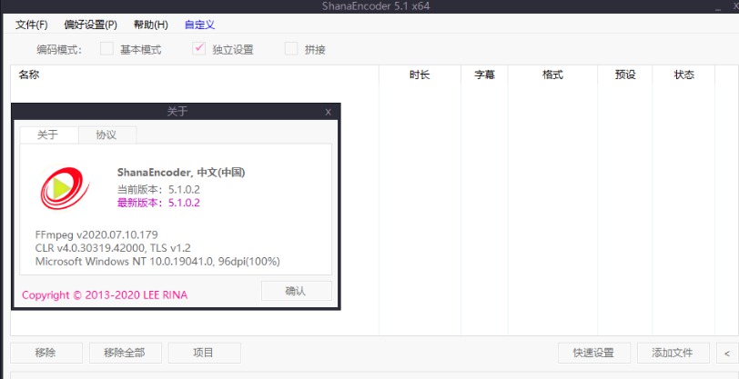Switch to the 协议 tab
Viewport: 739px width, 379px height.
click(106, 135)
